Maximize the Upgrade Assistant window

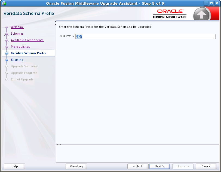click(211, 3)
